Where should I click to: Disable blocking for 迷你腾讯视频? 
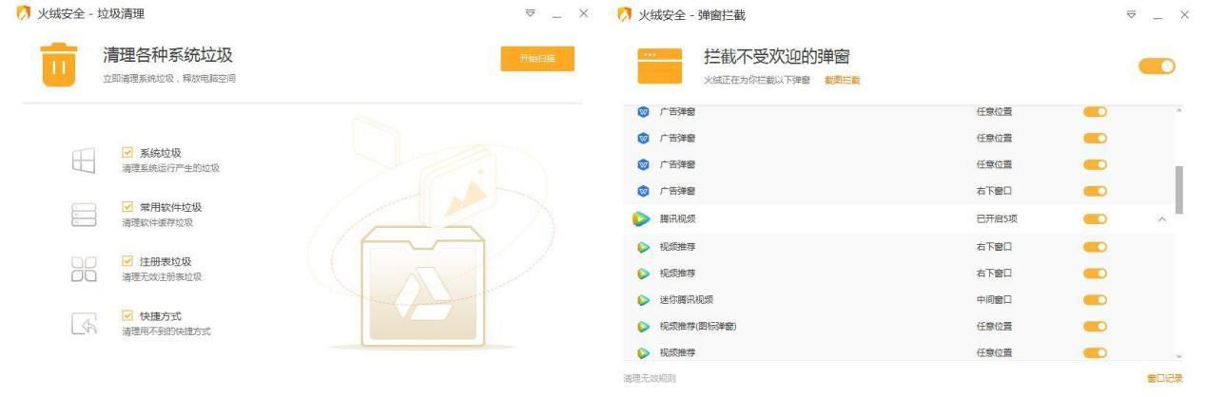(x=1096, y=300)
